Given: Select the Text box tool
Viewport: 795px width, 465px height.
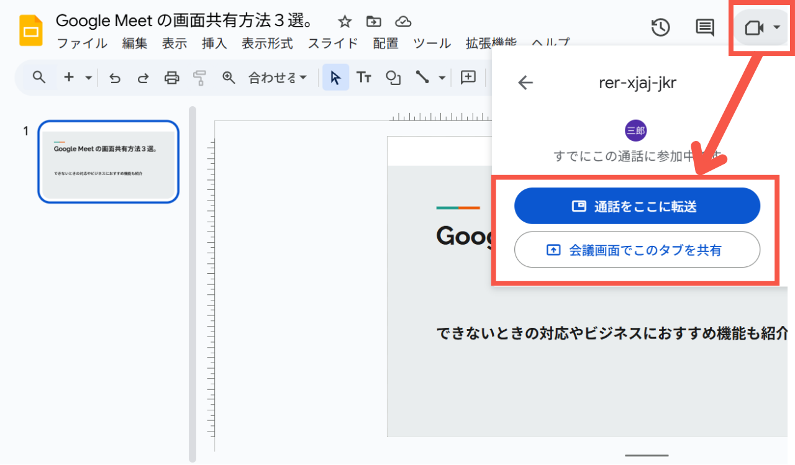Looking at the screenshot, I should 364,78.
